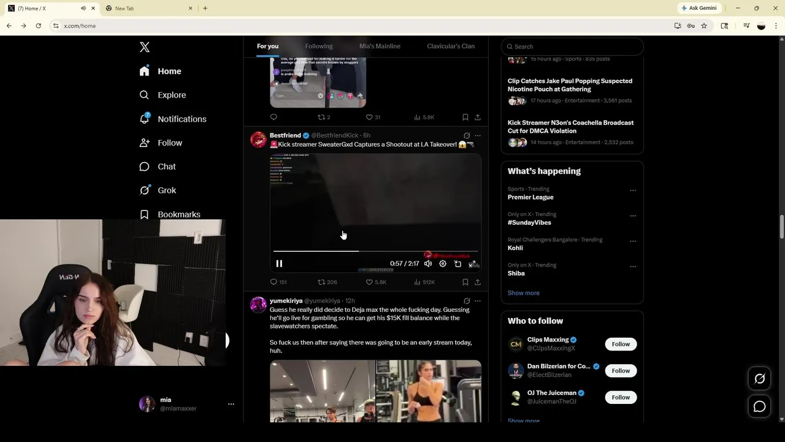Viewport: 785px width, 442px height.
Task: Open more options for #SundayVibes trend
Action: pyautogui.click(x=633, y=216)
